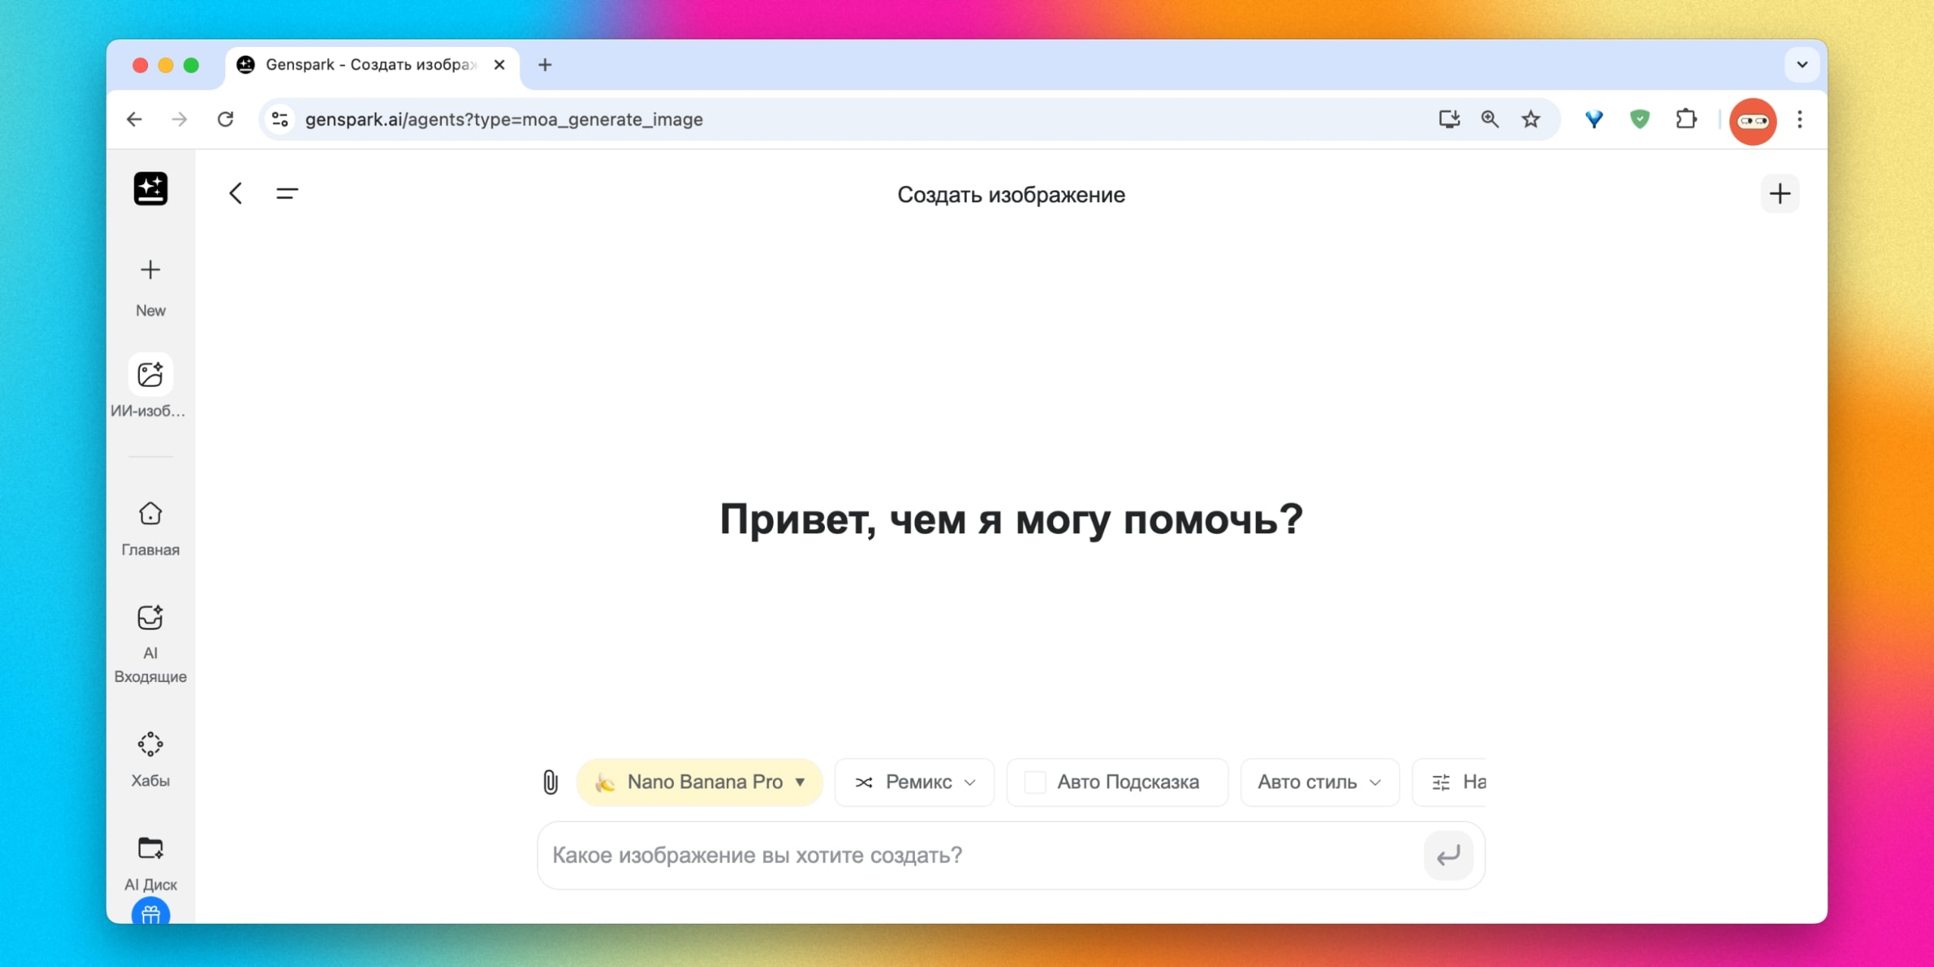The image size is (1934, 967).
Task: Open the conversation history list icon
Action: (286, 193)
